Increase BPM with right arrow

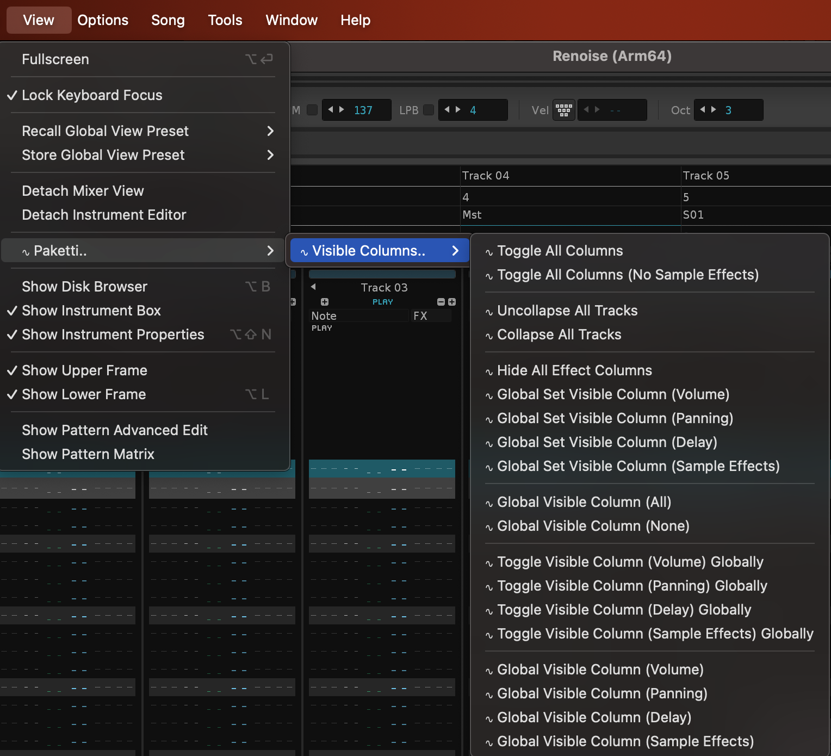(342, 109)
